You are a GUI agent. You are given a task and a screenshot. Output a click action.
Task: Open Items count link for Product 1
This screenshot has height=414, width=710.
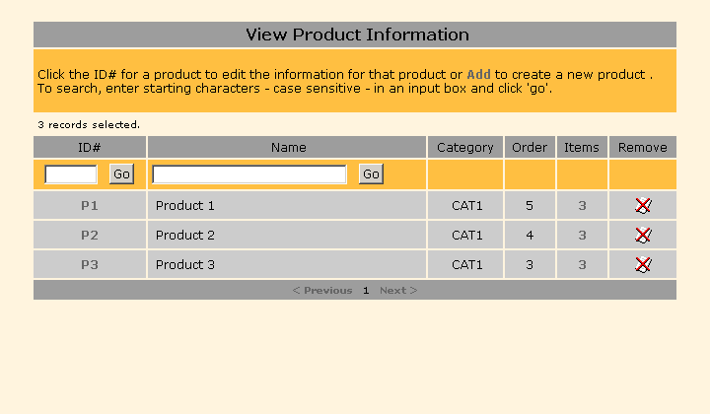coord(582,206)
